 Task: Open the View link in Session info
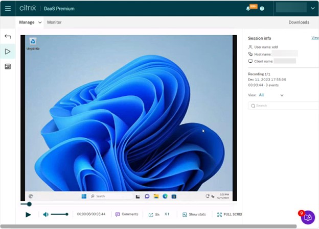point(315,38)
